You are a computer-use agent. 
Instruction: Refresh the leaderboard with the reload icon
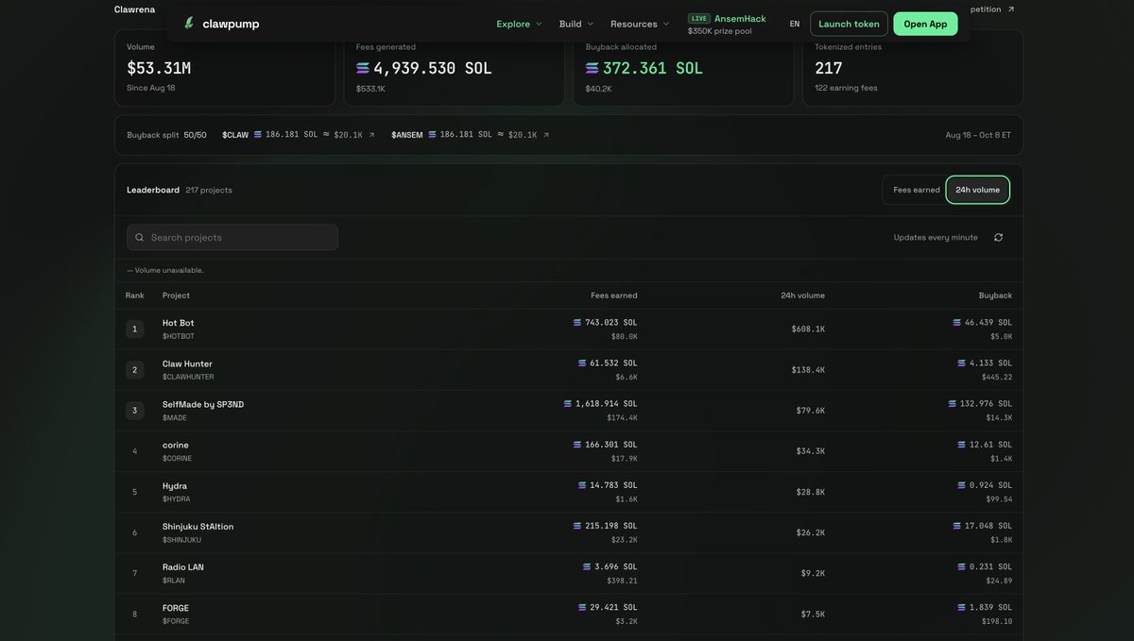click(998, 237)
